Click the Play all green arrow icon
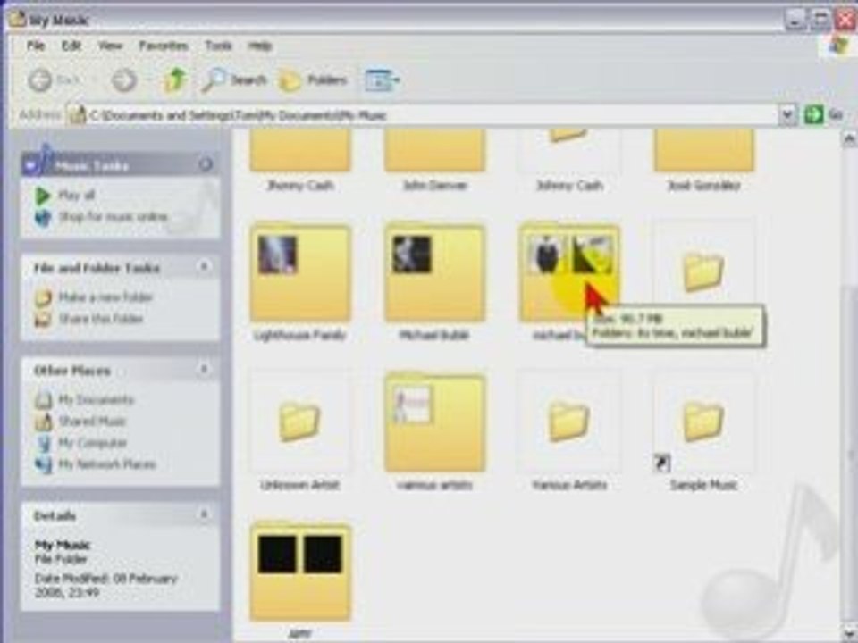858x643 pixels. pyautogui.click(x=43, y=196)
